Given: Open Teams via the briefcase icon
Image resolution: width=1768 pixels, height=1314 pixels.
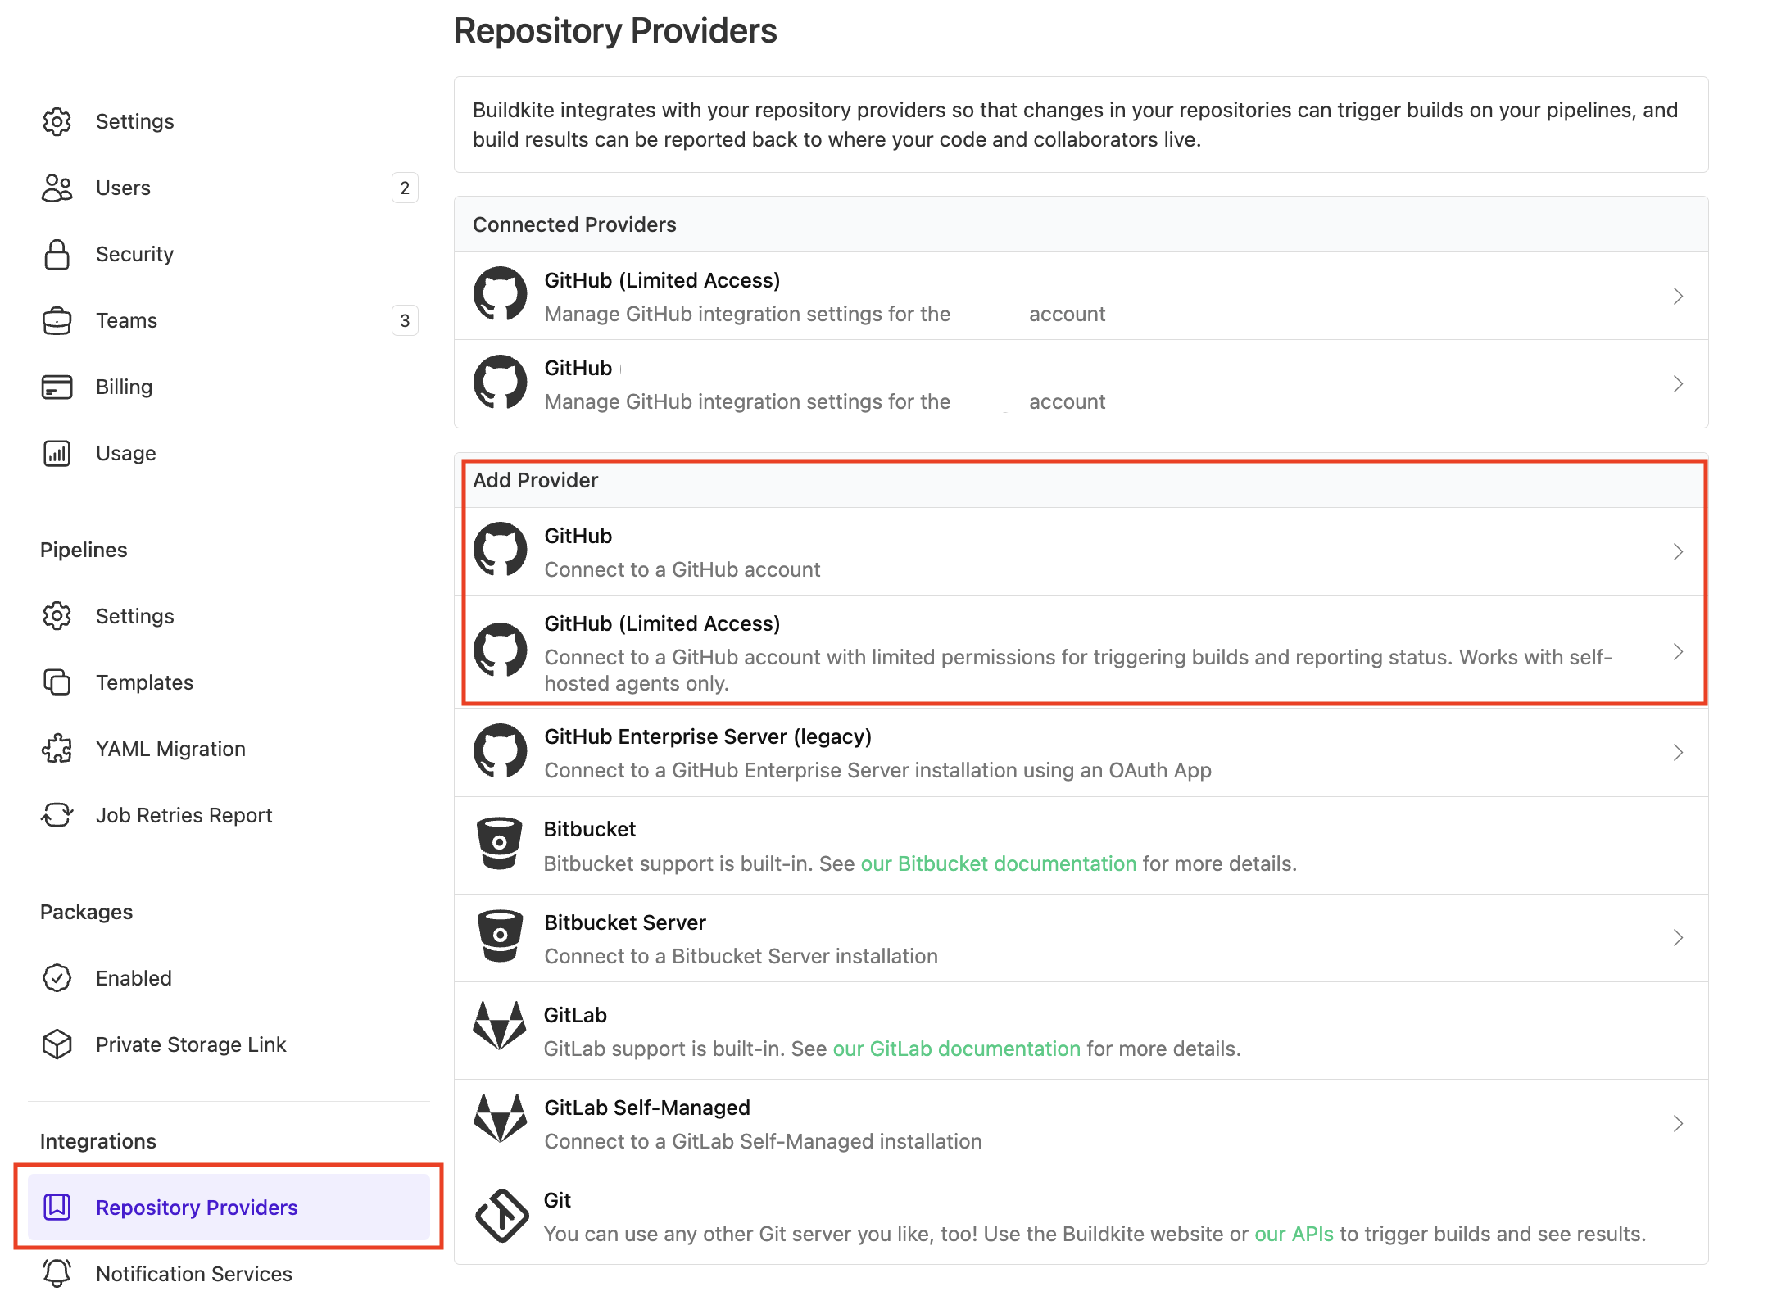Looking at the screenshot, I should (x=57, y=320).
